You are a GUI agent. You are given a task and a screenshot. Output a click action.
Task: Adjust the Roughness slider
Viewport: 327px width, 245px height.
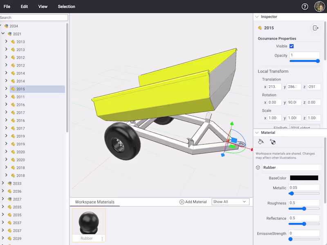(304, 209)
